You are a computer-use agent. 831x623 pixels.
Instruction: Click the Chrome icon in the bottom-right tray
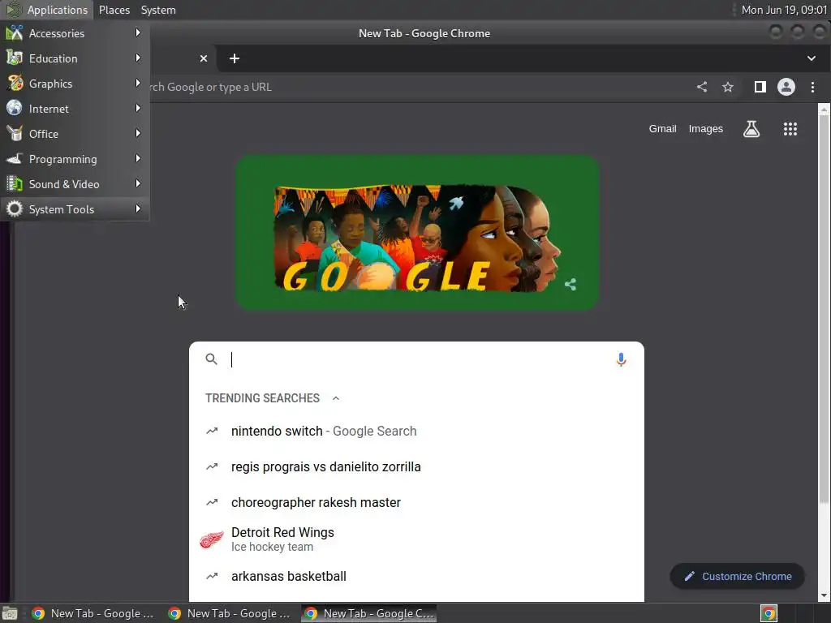[769, 613]
